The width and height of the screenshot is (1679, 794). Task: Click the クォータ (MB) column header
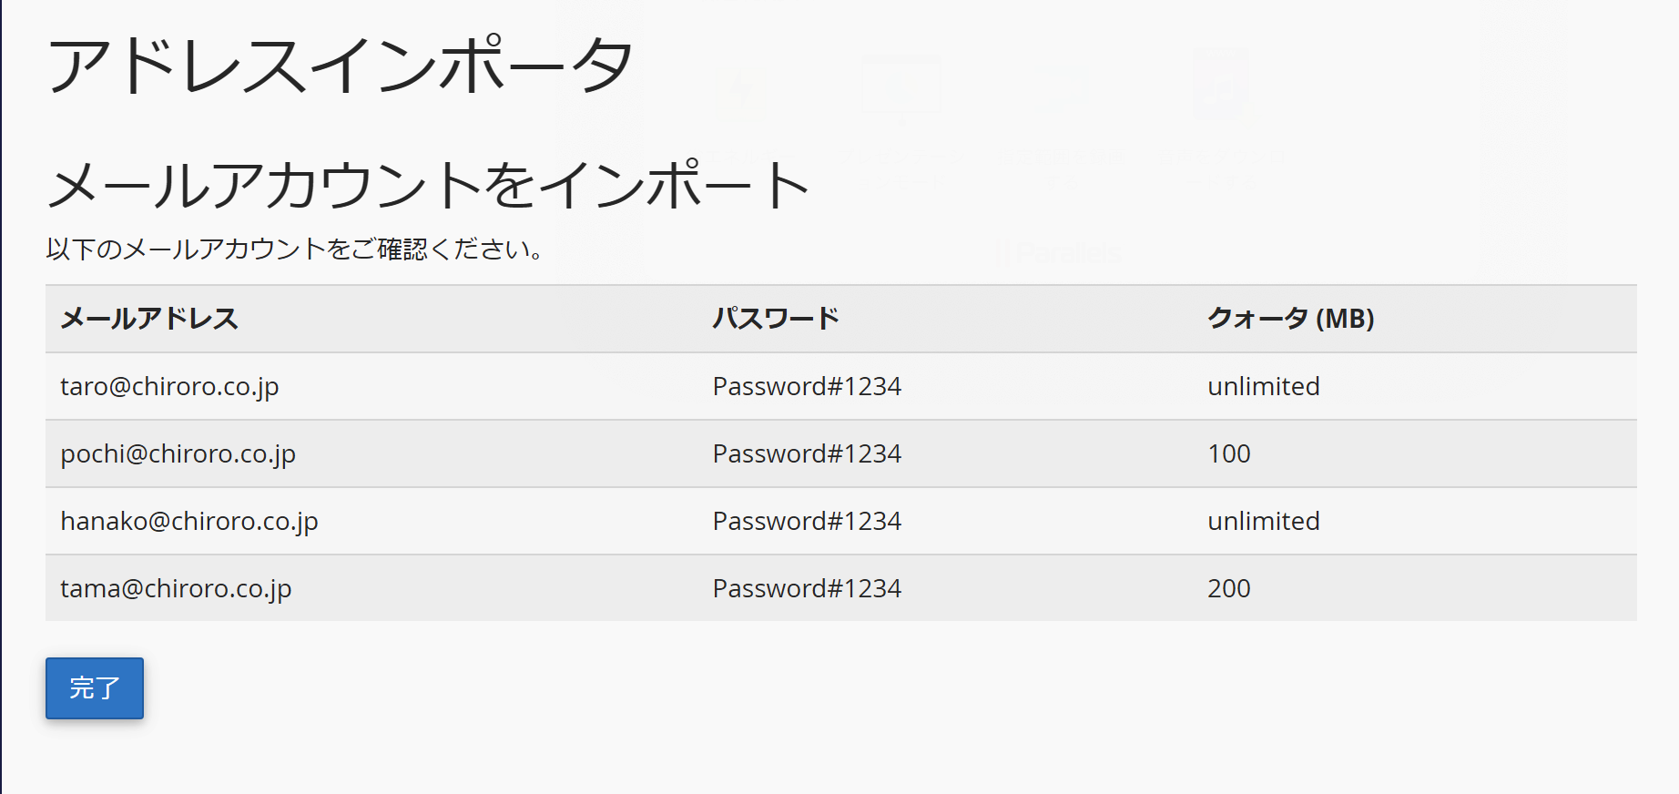click(1290, 319)
